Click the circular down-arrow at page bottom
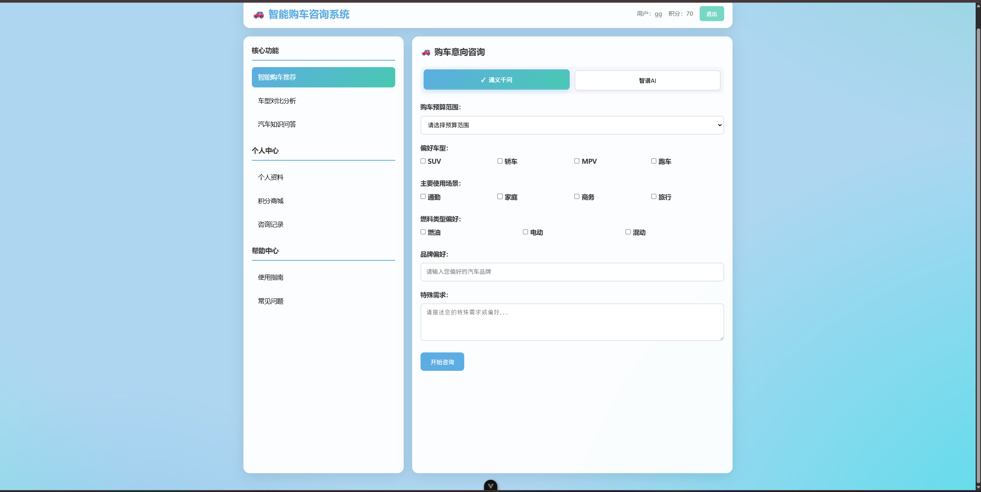 coord(490,485)
